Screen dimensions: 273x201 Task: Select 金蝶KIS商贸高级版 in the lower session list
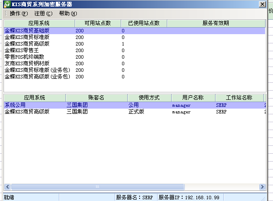click(135, 112)
